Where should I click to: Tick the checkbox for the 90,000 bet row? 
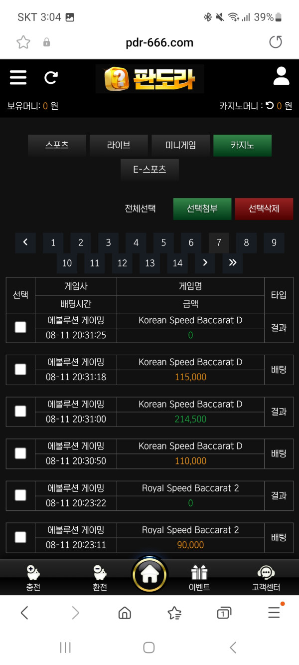[x=20, y=537]
